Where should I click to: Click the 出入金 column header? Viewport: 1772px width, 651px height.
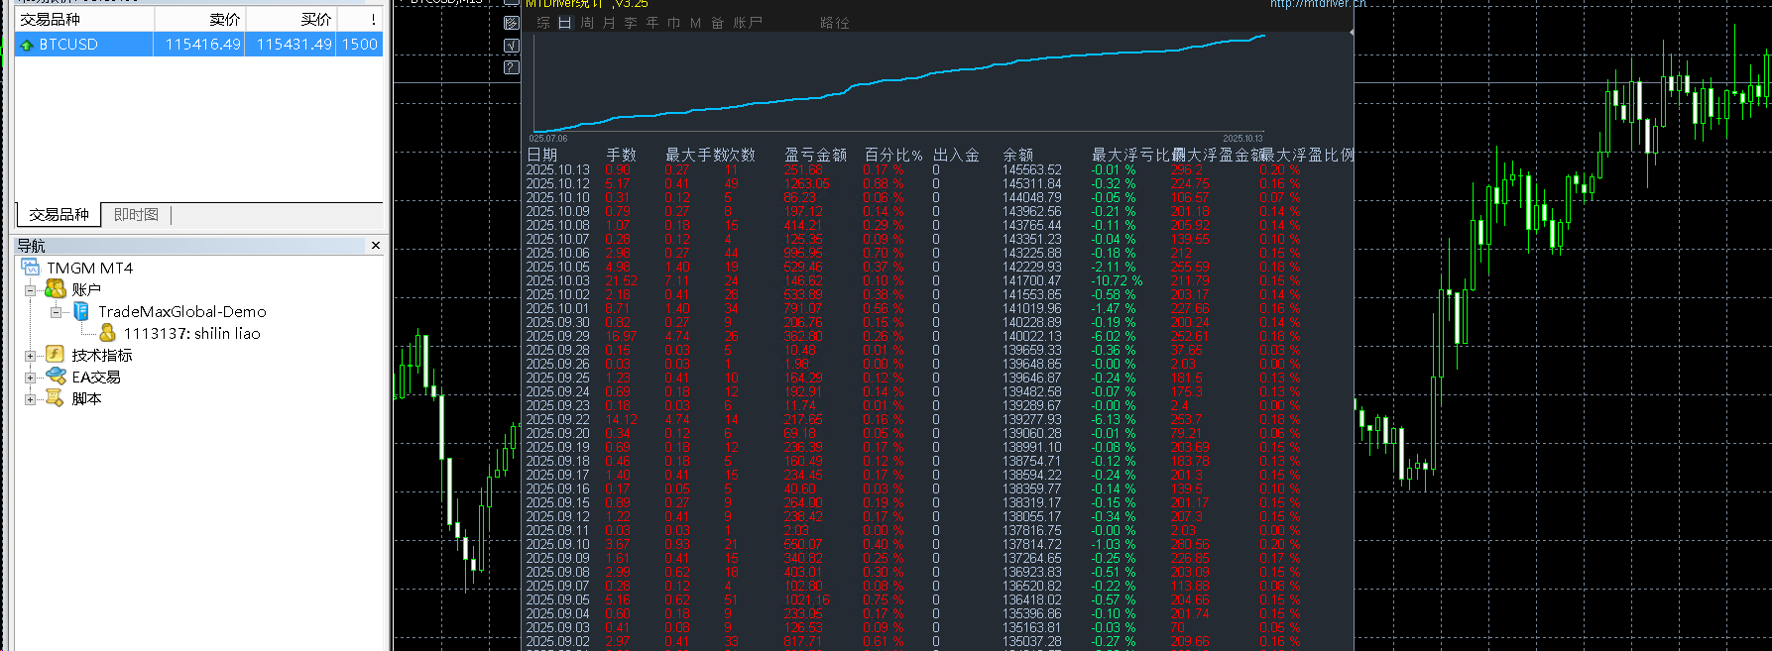point(956,155)
